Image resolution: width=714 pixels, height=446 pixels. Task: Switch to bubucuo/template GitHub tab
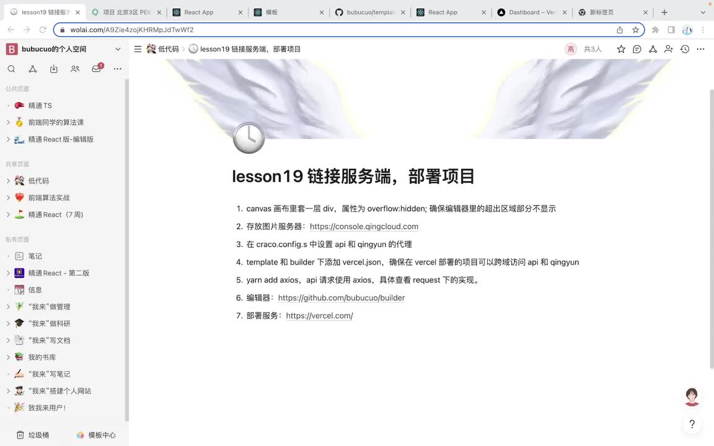(370, 12)
